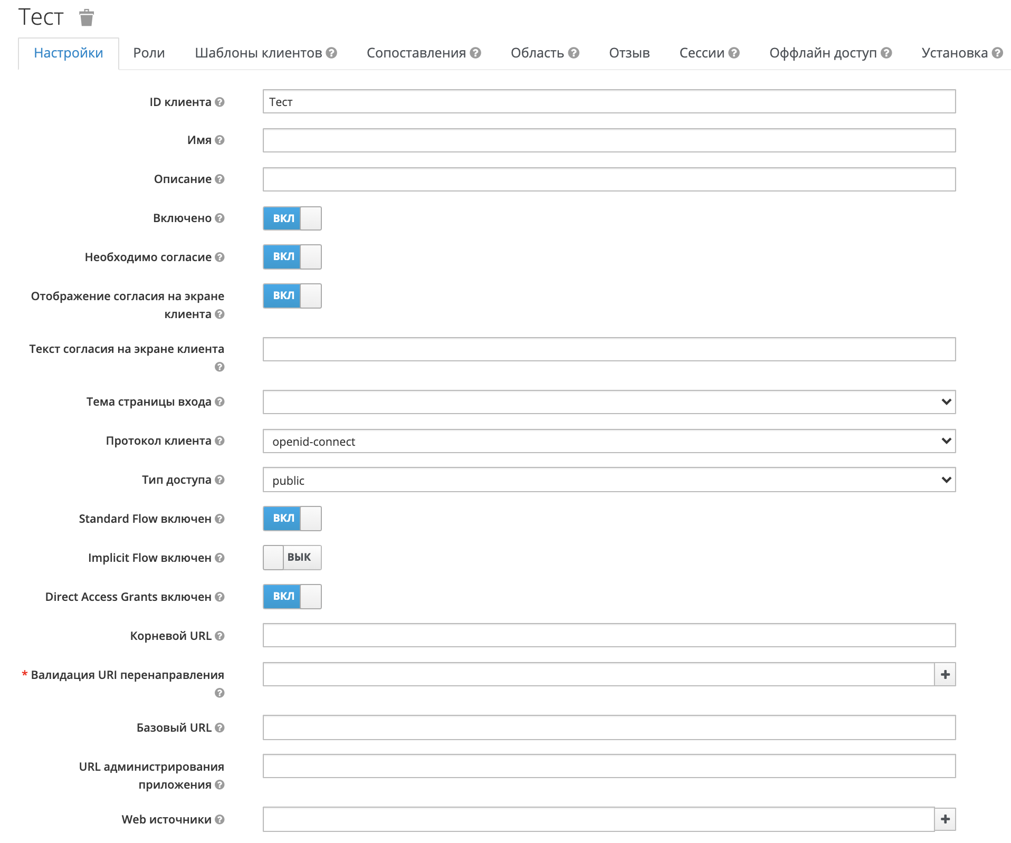The height and width of the screenshot is (843, 1011).
Task: Switch to the Роли tab
Action: coord(149,53)
